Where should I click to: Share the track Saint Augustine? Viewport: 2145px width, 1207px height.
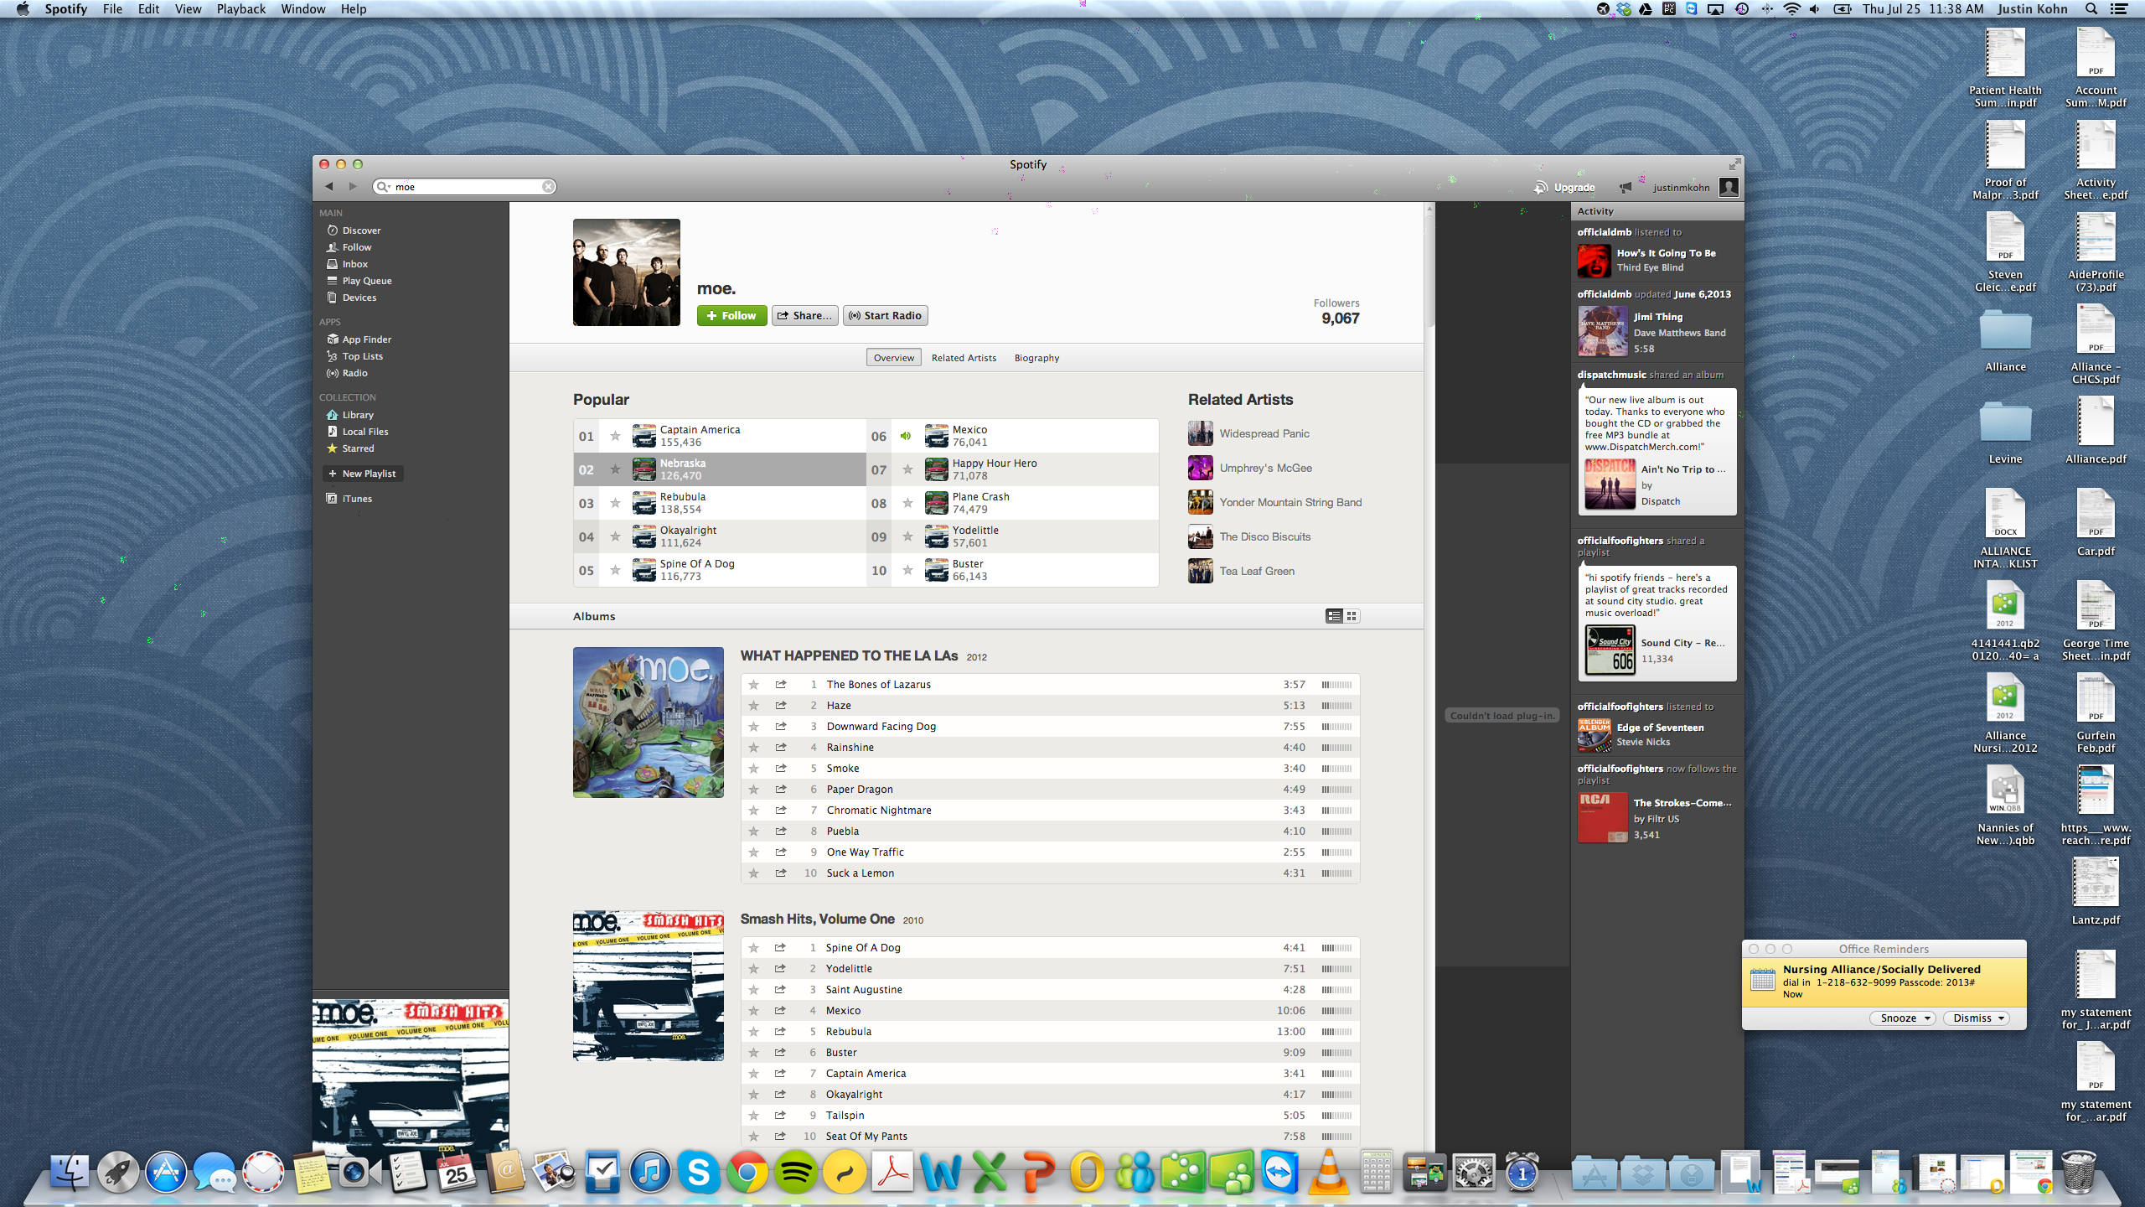[x=780, y=989]
